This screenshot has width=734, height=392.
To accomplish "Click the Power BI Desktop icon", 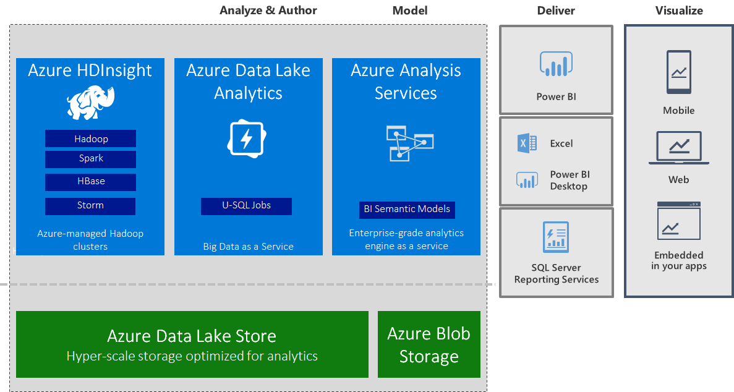I will point(527,181).
